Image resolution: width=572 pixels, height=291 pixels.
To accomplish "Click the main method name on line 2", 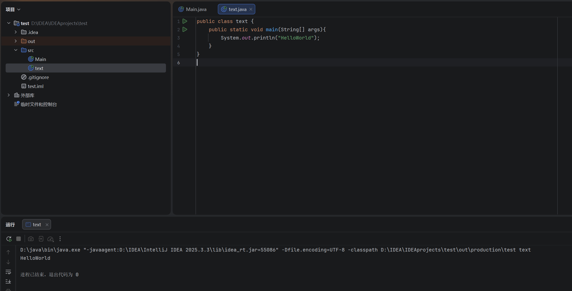I will [x=272, y=29].
